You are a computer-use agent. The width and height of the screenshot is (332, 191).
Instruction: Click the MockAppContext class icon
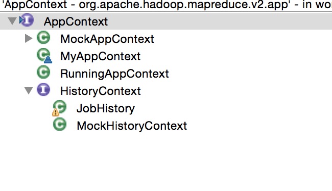[x=43, y=38]
